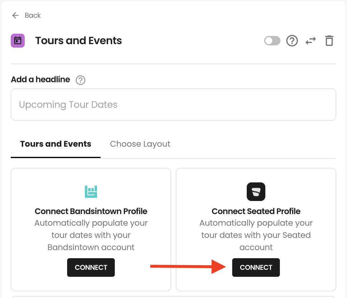The height and width of the screenshot is (298, 347).
Task: Open the help icon beside the toggle
Action: [x=292, y=41]
